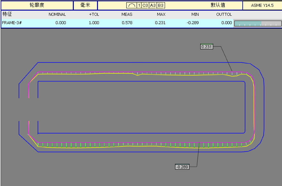Click the -0.289 min deviation callout
The height and width of the screenshot is (186, 282).
pyautogui.click(x=182, y=167)
